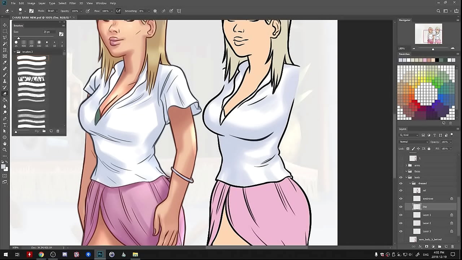Select the Horizontal Type tool

(5, 125)
